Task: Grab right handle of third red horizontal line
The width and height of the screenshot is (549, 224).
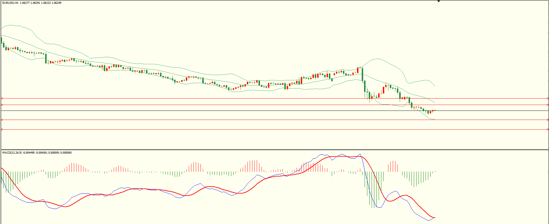Action: tap(548, 120)
